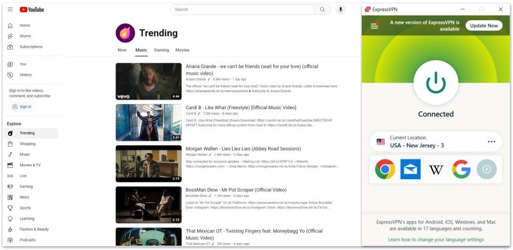Add a new shortcut in ExpressVPN
The height and width of the screenshot is (250, 513).
click(486, 169)
